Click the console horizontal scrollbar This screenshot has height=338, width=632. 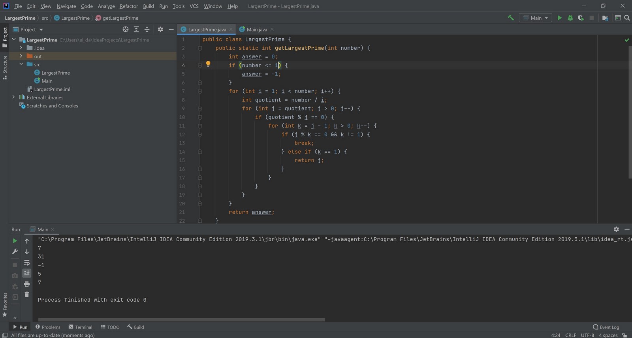(x=182, y=319)
